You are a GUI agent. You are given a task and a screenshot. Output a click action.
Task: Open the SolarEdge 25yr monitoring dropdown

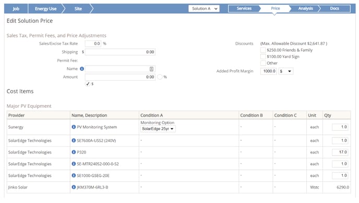tap(158, 129)
